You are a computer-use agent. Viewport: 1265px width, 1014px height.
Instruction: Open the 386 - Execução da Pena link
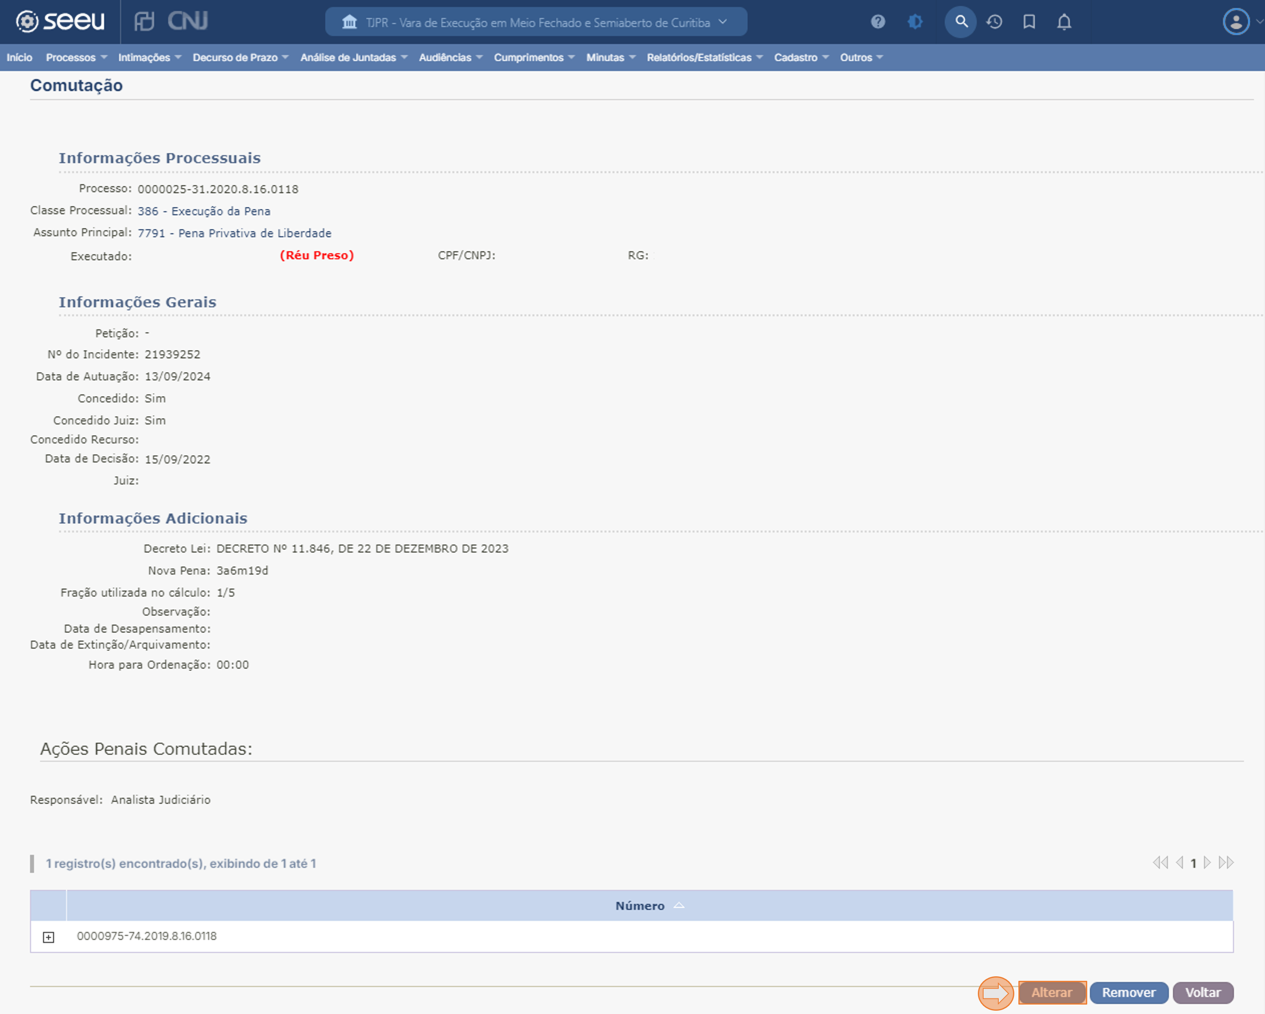coord(204,211)
